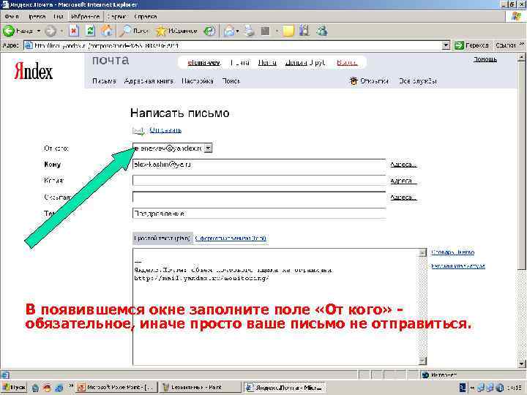This screenshot has width=527, height=395.
Task: Switch to Microsoft PowerPoint taskbar button
Action: 116,387
